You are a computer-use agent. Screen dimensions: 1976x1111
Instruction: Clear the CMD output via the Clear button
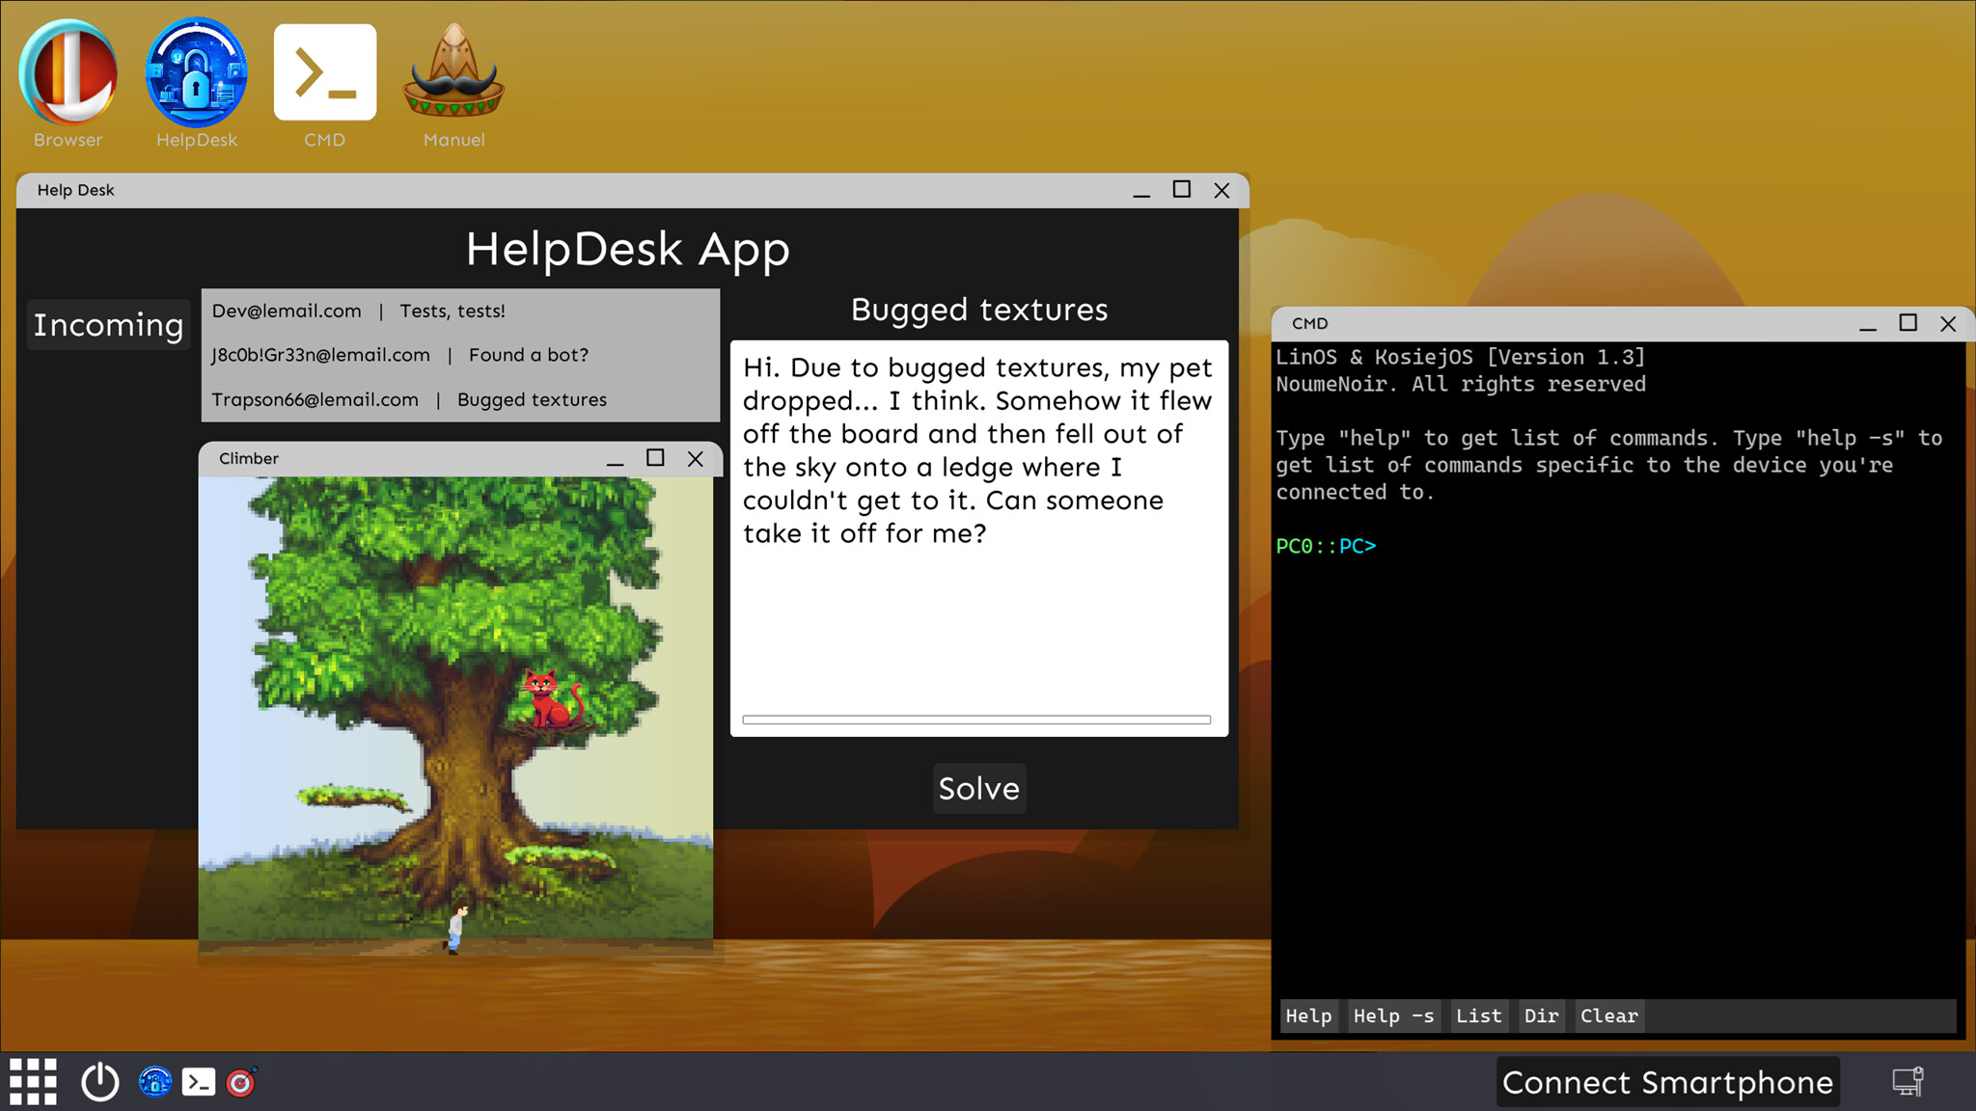pyautogui.click(x=1608, y=1016)
